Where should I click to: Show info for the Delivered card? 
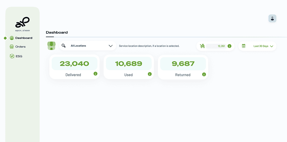pos(96,74)
